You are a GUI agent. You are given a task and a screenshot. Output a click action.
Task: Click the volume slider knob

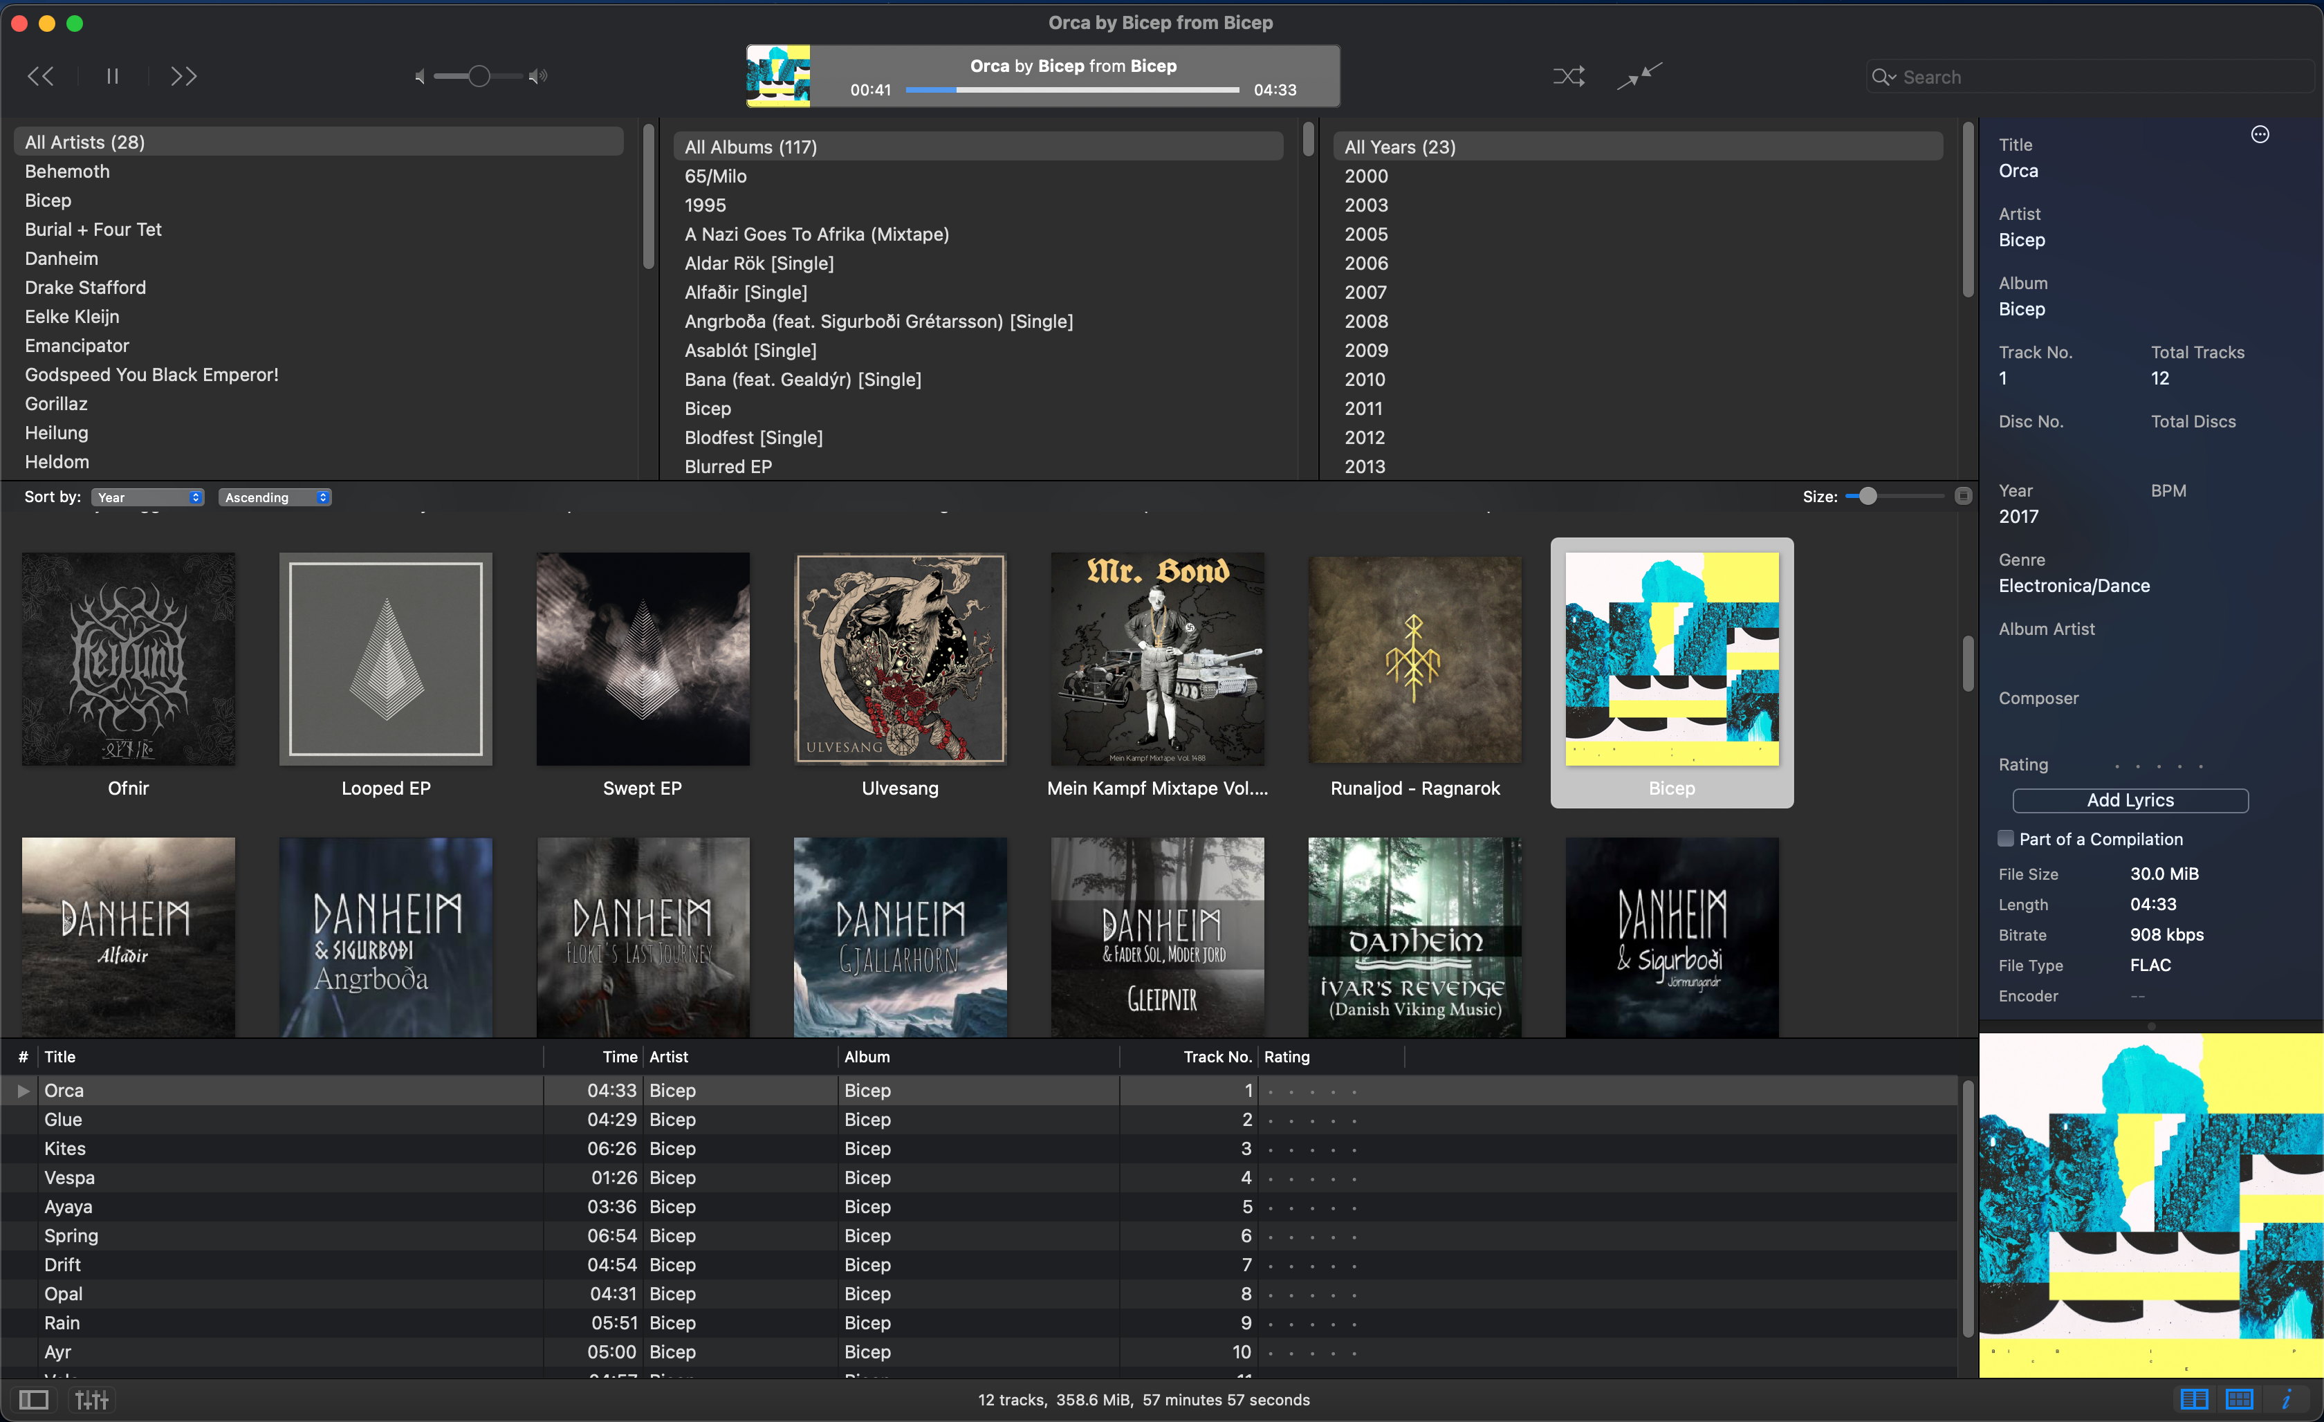click(479, 76)
